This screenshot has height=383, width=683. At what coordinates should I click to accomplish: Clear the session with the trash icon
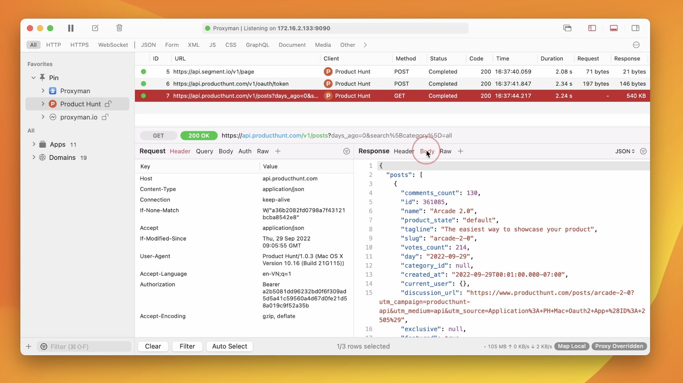119,28
